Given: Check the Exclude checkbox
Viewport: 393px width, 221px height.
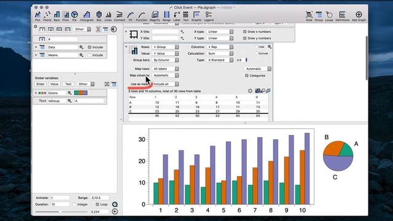Looking at the screenshot, I should point(257,53).
